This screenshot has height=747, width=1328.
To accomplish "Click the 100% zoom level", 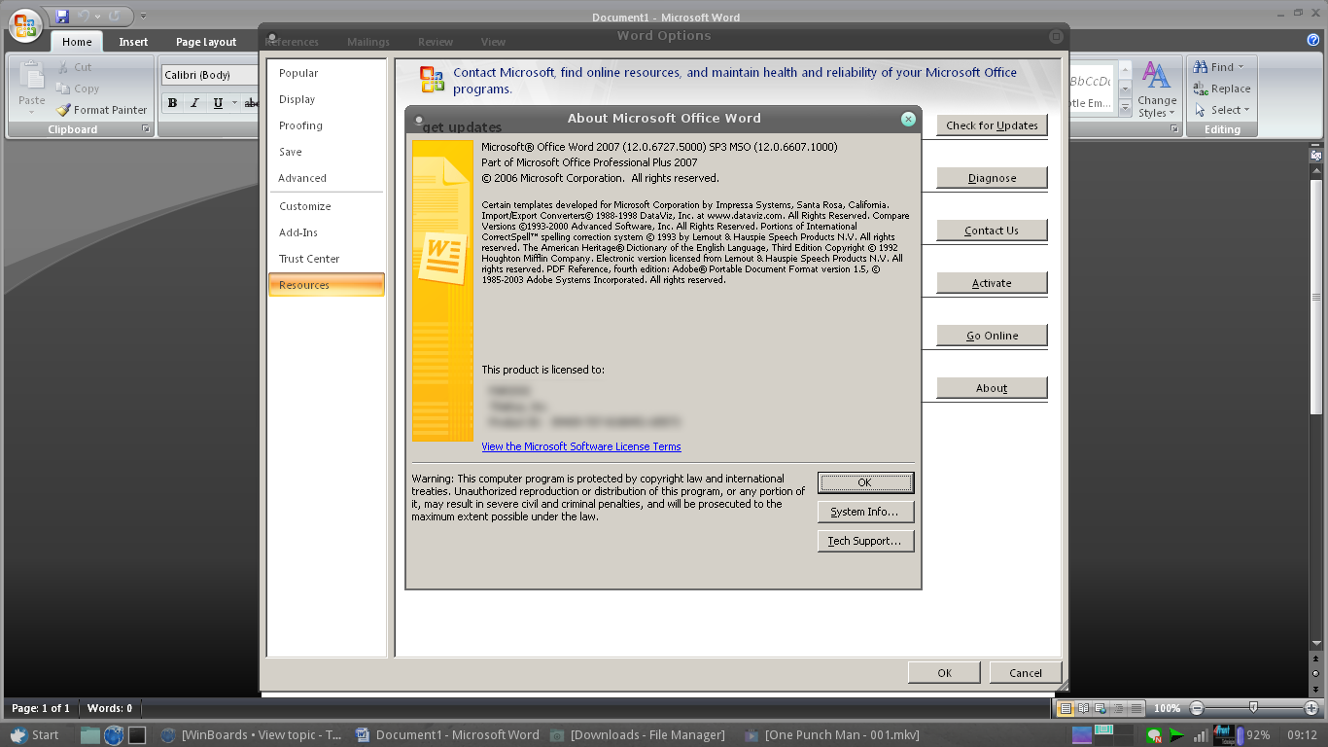I will pyautogui.click(x=1168, y=708).
